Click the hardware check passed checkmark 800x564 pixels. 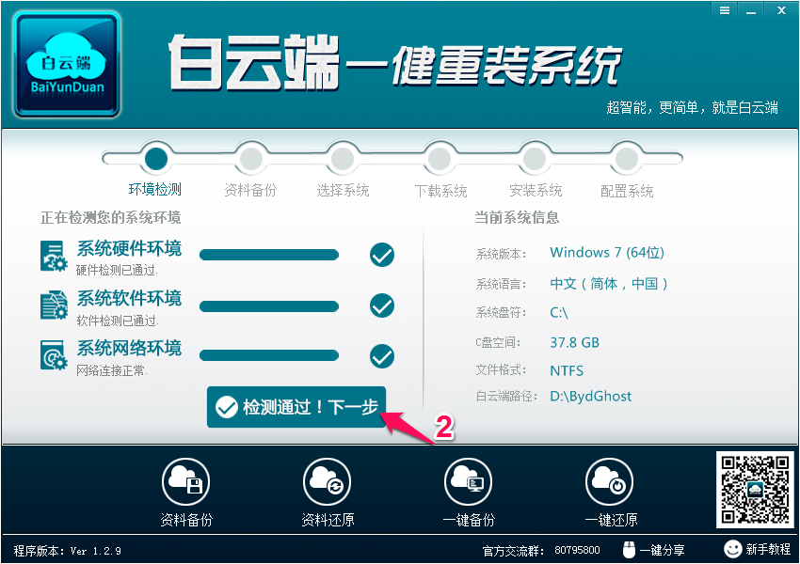click(x=382, y=255)
